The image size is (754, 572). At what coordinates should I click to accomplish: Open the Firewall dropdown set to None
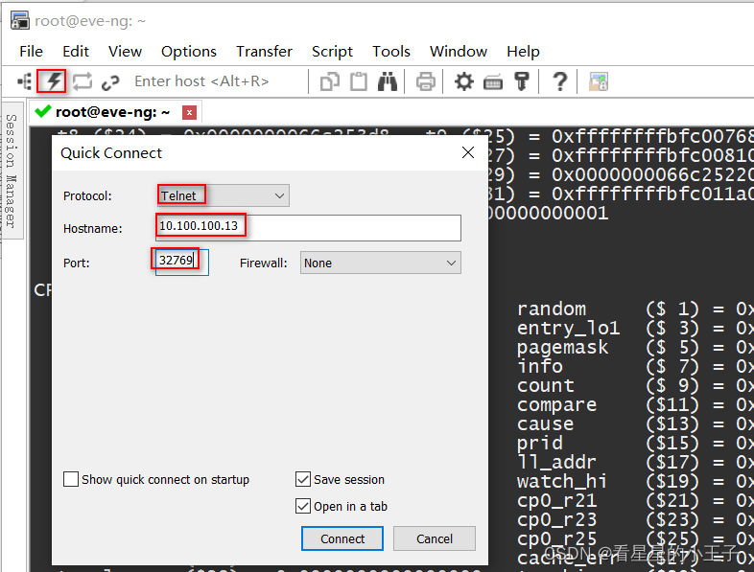pos(381,263)
